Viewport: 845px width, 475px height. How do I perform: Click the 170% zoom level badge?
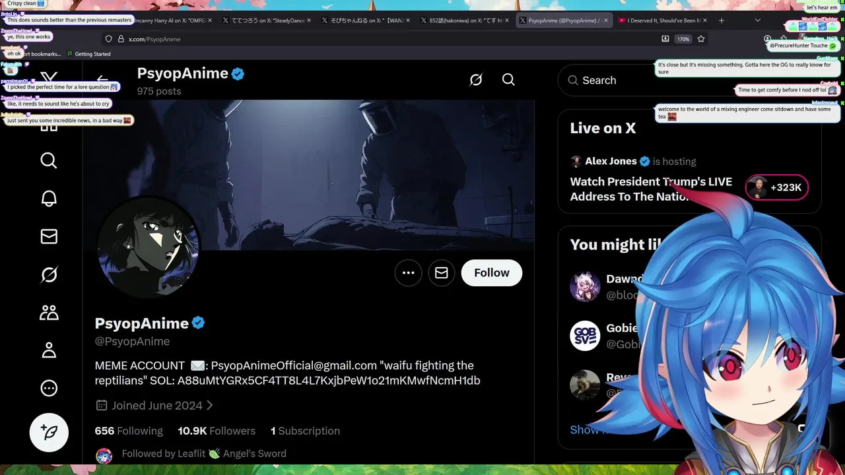tap(683, 39)
